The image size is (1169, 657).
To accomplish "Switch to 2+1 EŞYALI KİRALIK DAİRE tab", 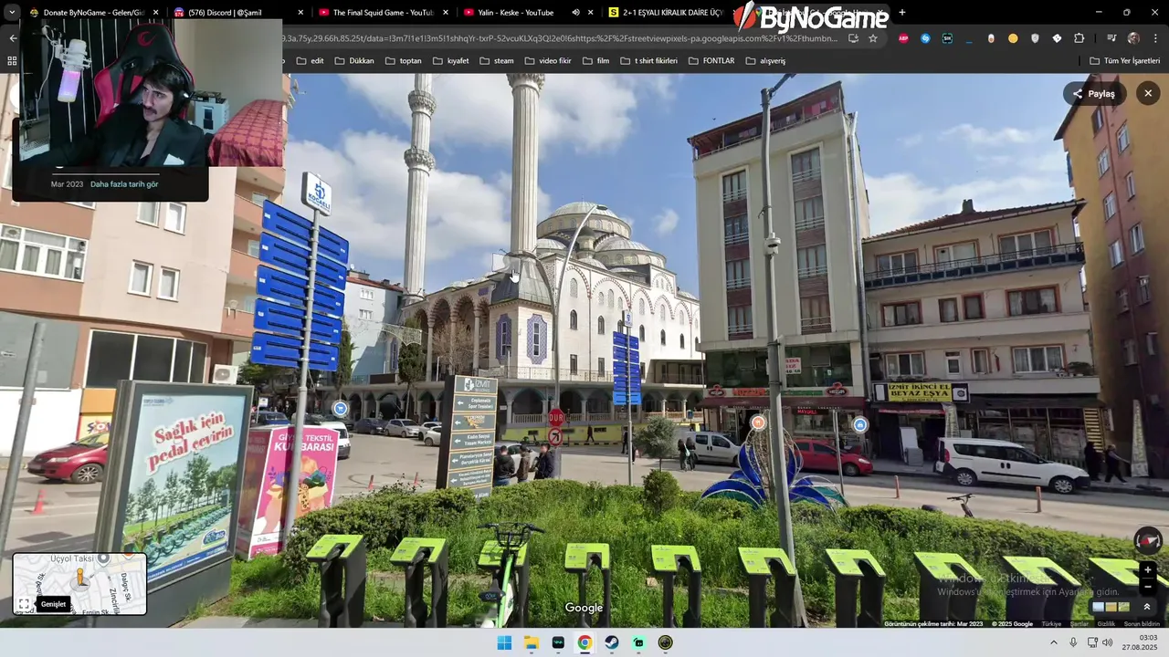I will point(667,13).
